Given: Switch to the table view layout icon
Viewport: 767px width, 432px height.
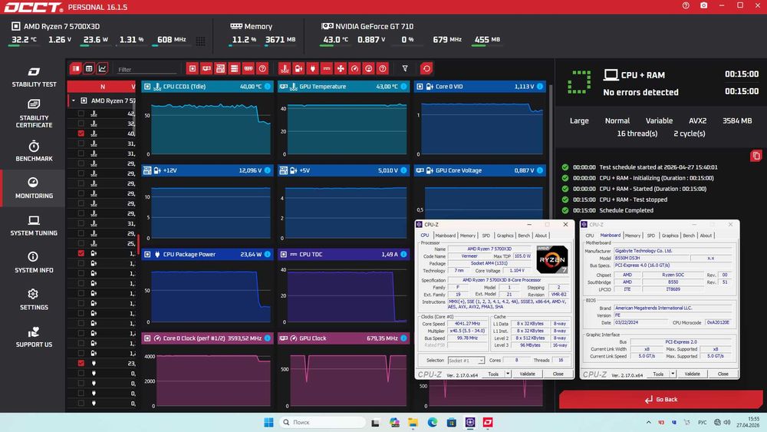Looking at the screenshot, I should click(x=89, y=68).
